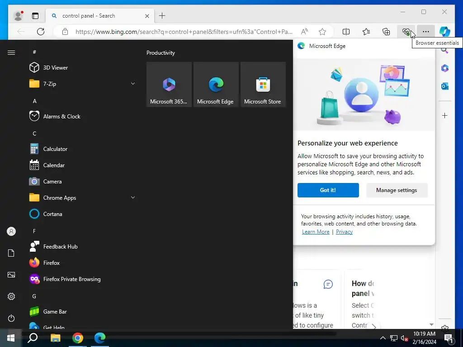Image resolution: width=463 pixels, height=347 pixels.
Task: Click the chat bubble icon on Bing card
Action: click(x=328, y=284)
